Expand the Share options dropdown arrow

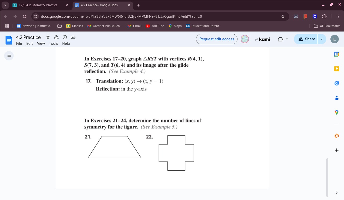[322, 39]
